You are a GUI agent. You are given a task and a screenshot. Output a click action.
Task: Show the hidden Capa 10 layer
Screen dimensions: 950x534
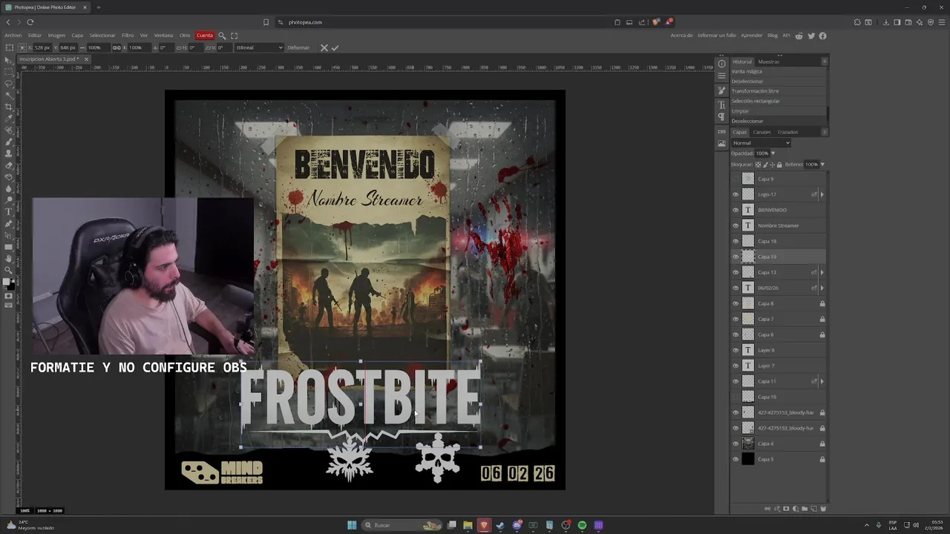[x=736, y=397]
